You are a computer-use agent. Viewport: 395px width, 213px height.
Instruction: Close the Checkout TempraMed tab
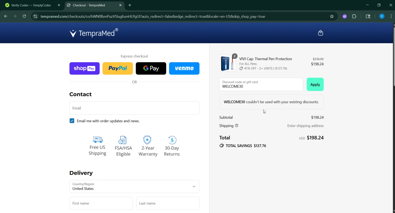(x=120, y=5)
